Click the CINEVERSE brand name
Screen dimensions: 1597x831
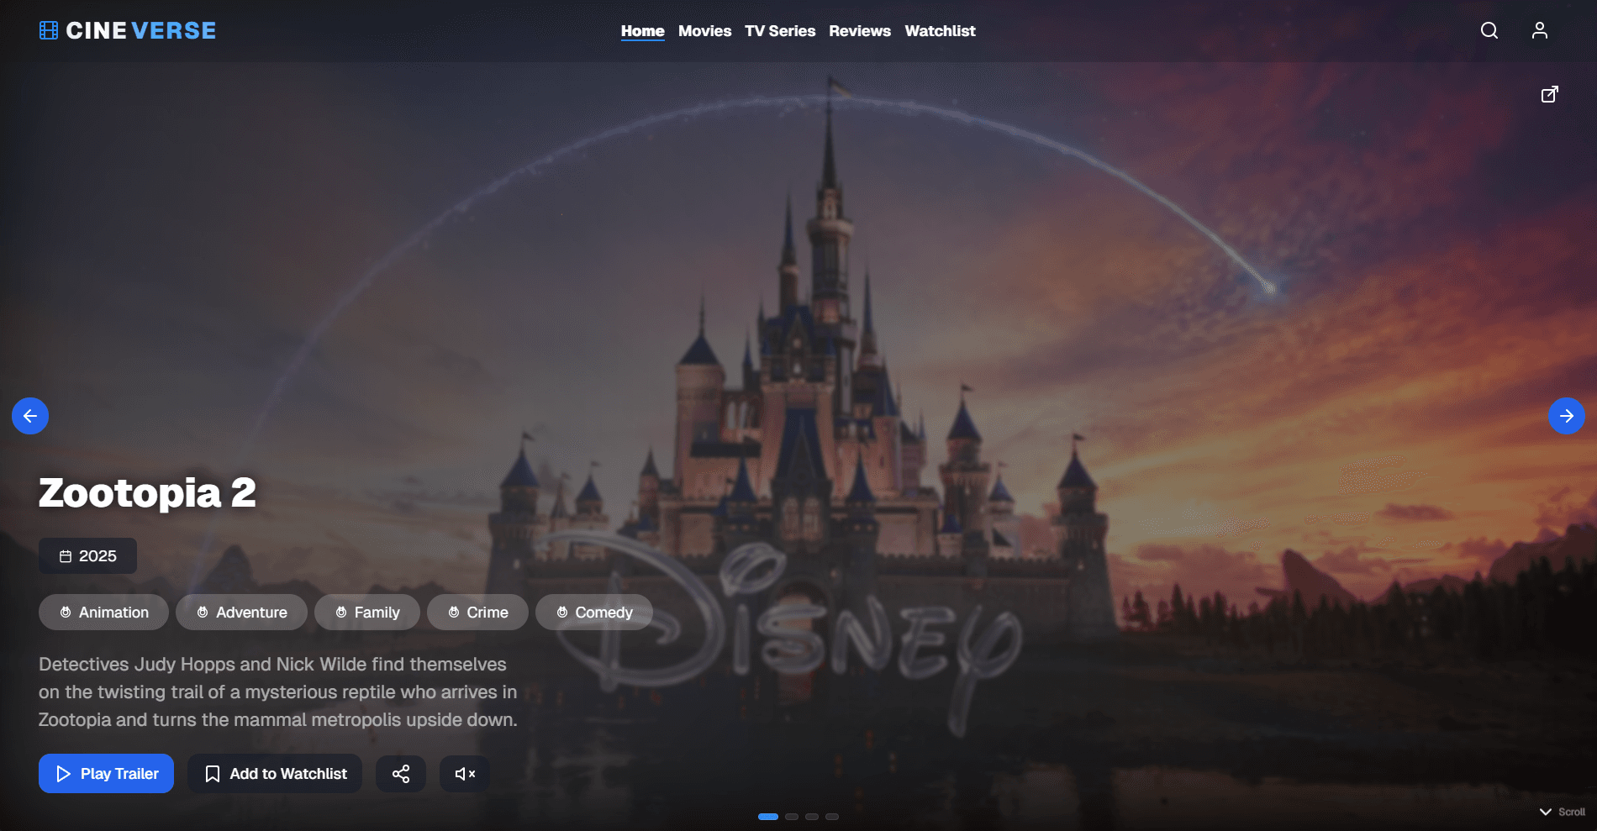click(x=140, y=31)
